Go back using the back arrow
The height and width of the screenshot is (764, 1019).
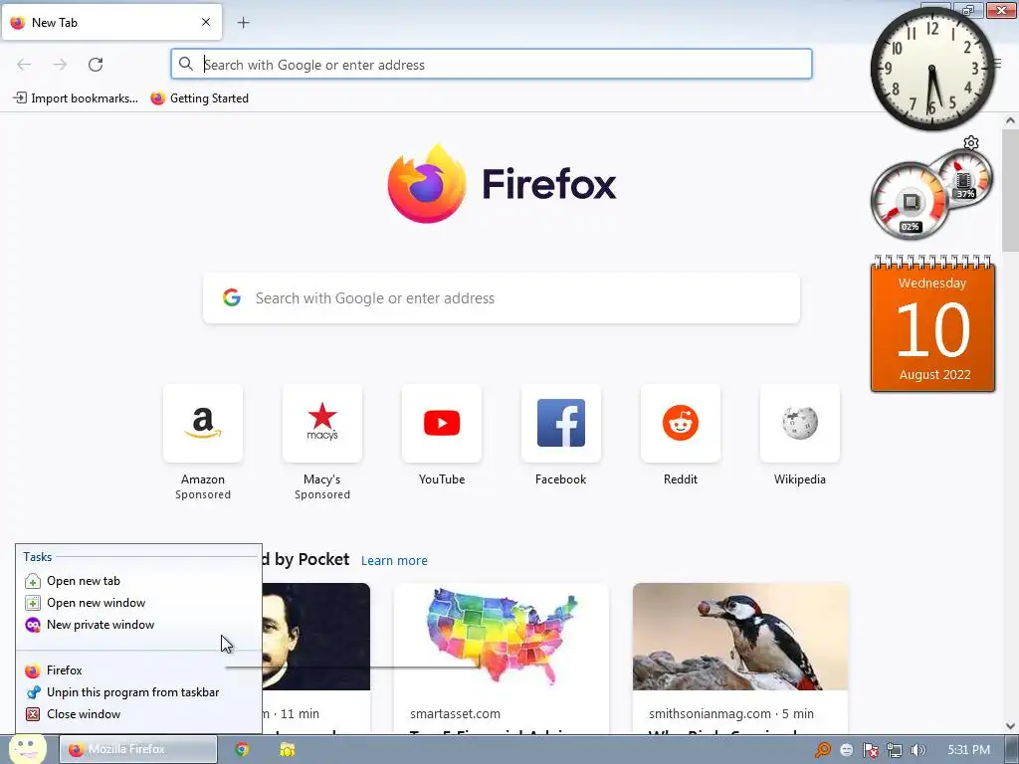24,65
